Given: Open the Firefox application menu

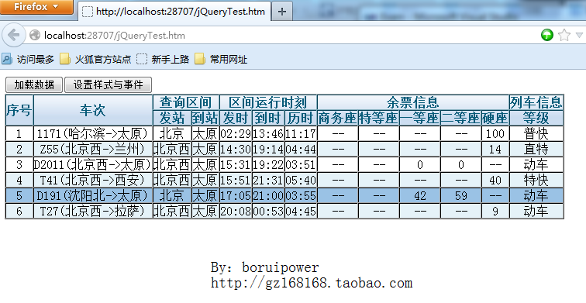Looking at the screenshot, I should coord(36,7).
